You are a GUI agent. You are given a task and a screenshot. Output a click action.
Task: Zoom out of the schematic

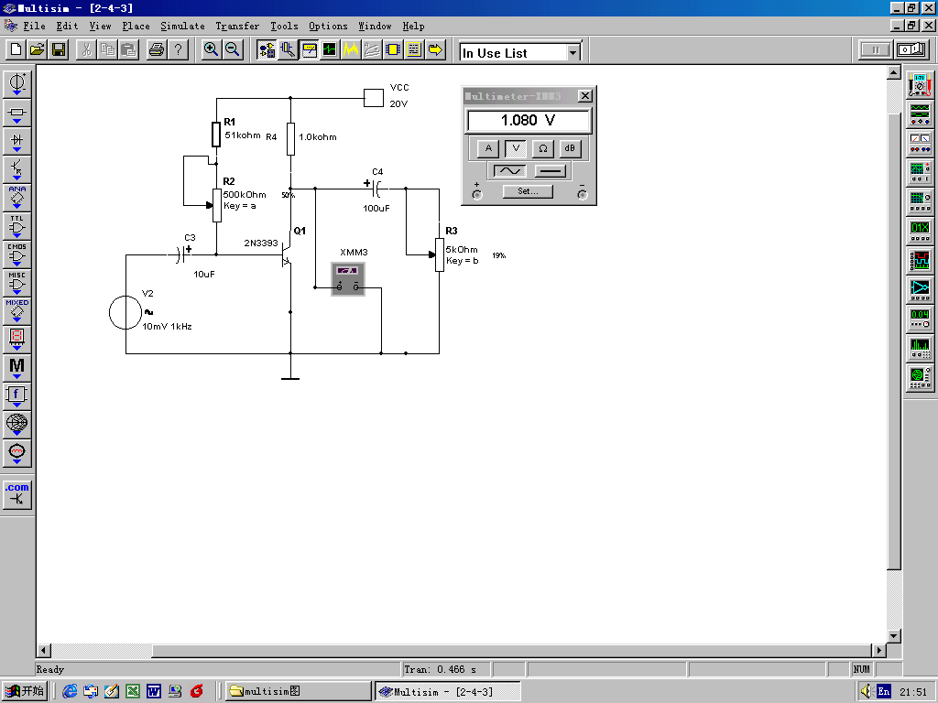(x=232, y=49)
